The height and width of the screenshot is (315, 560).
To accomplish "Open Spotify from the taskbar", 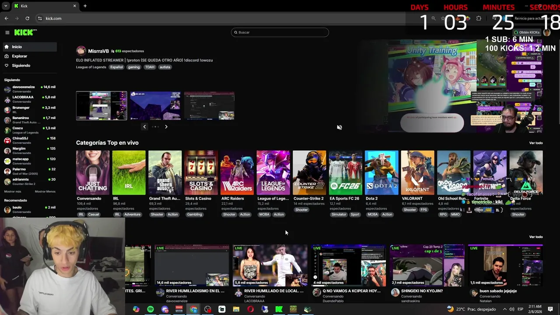I will pyautogui.click(x=150, y=309).
